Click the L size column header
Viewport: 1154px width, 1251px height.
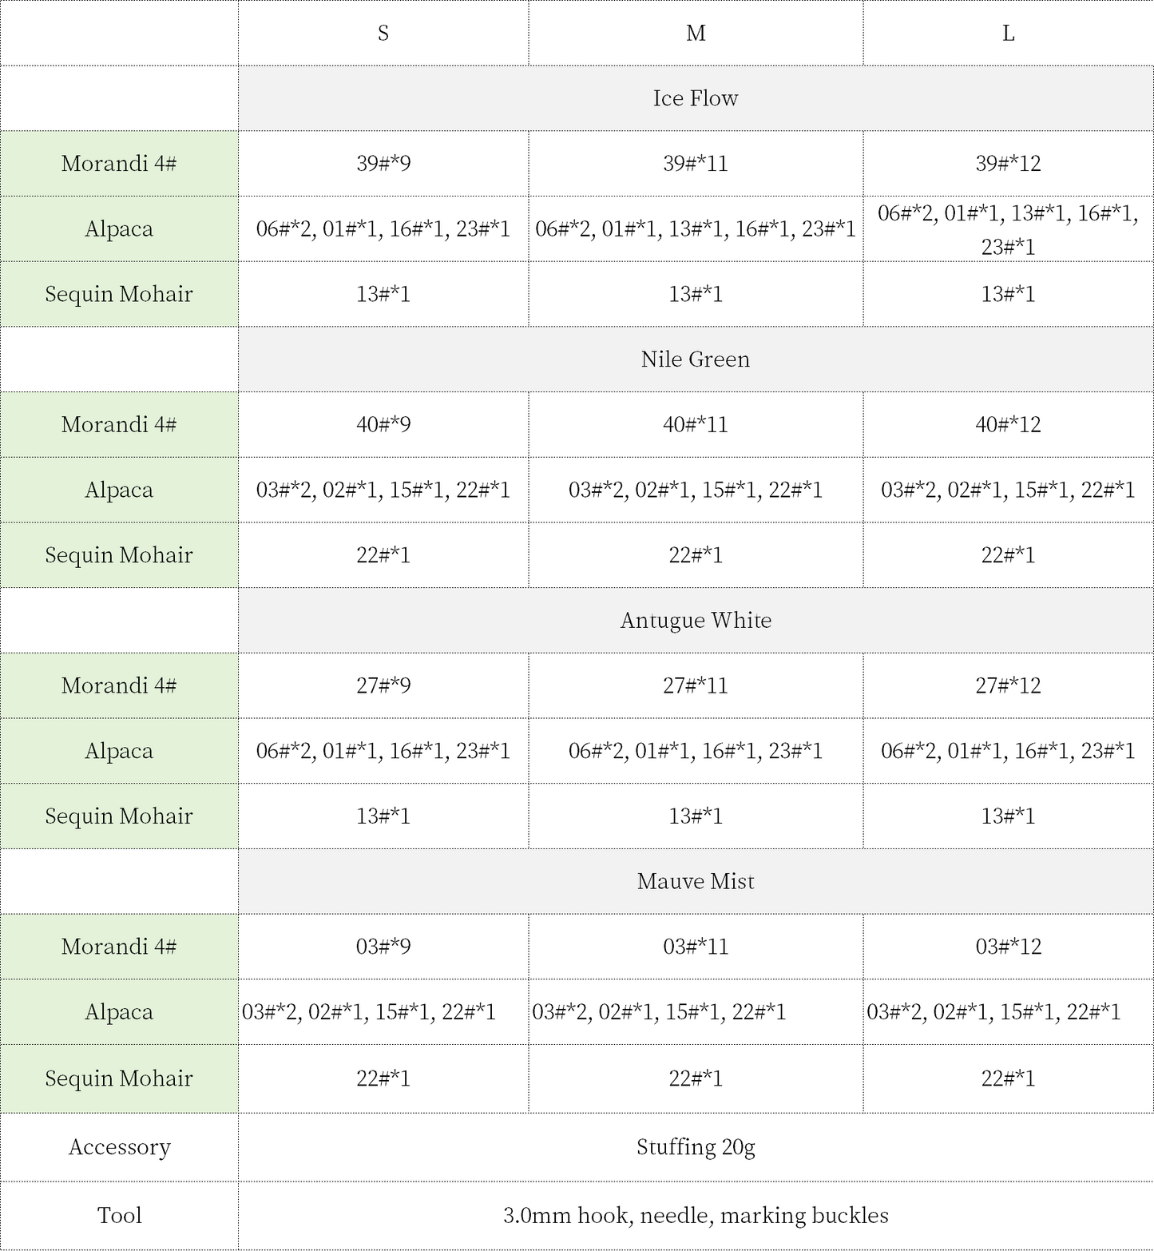(1008, 33)
